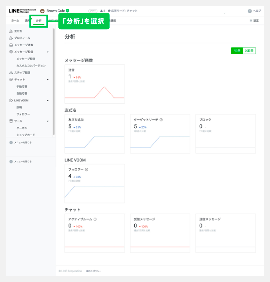Collapse the LINE VOOM sidebar section arrow
Screen dimensions: 270x282
(x=48, y=101)
